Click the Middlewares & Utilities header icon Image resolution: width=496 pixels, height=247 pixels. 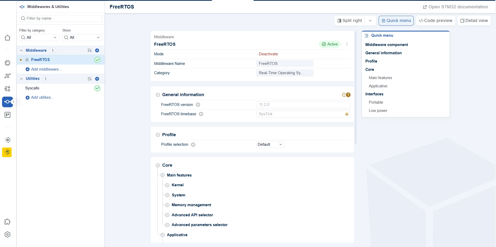point(22,7)
